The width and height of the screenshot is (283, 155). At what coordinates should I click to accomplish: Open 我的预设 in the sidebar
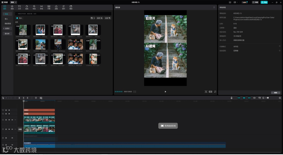click(x=8, y=24)
